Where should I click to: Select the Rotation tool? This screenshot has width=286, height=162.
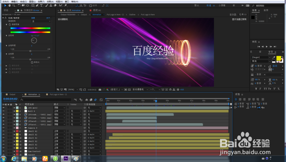[x=19, y=5]
